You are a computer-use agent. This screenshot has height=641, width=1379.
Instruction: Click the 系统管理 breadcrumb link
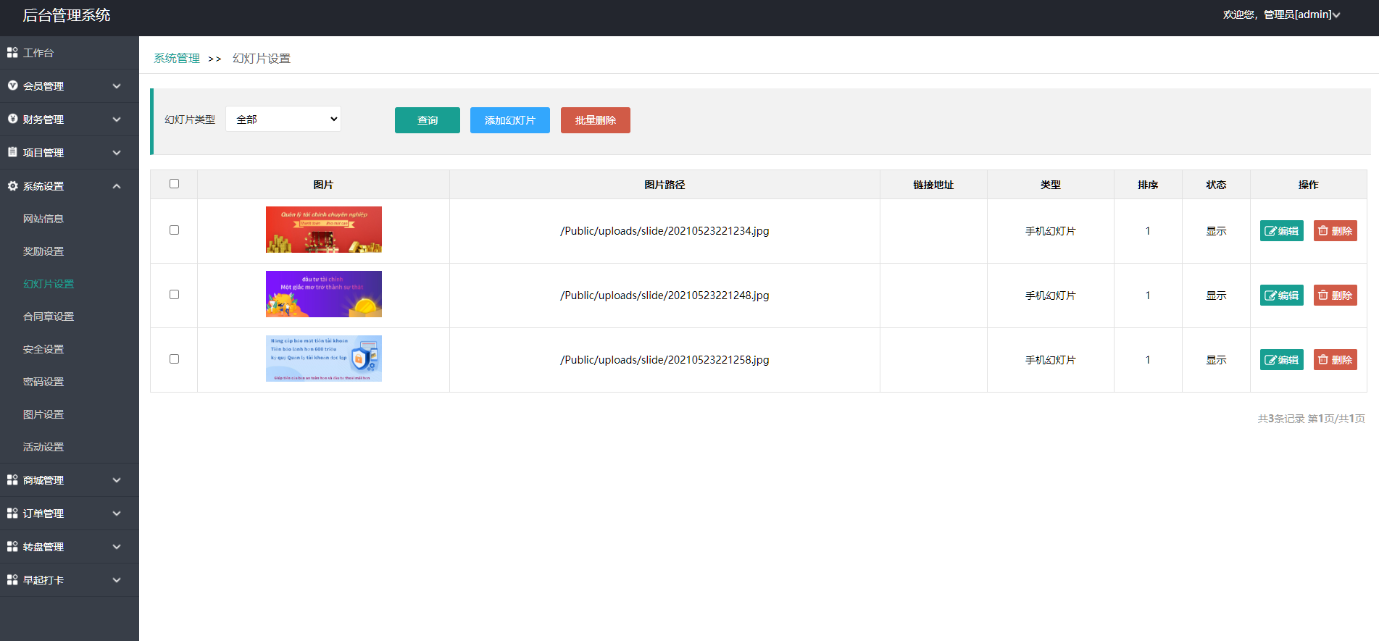tap(176, 59)
